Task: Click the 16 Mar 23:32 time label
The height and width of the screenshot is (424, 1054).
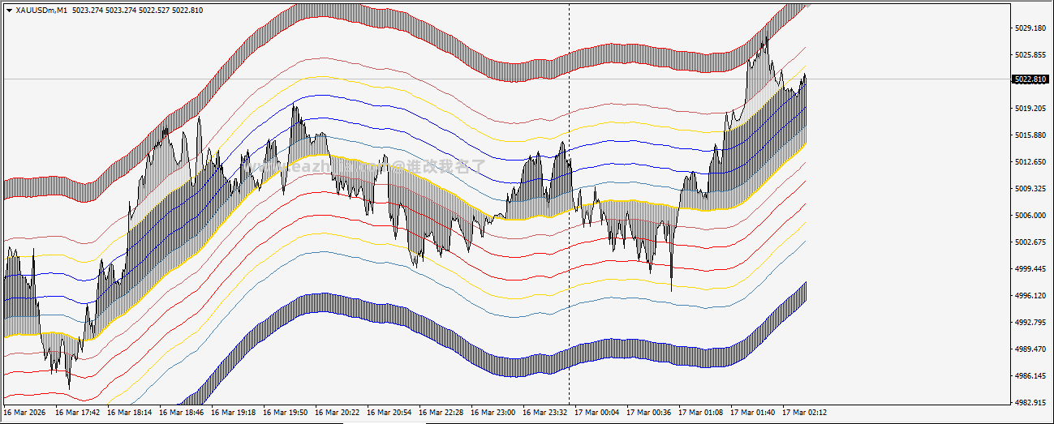Action: [545, 413]
